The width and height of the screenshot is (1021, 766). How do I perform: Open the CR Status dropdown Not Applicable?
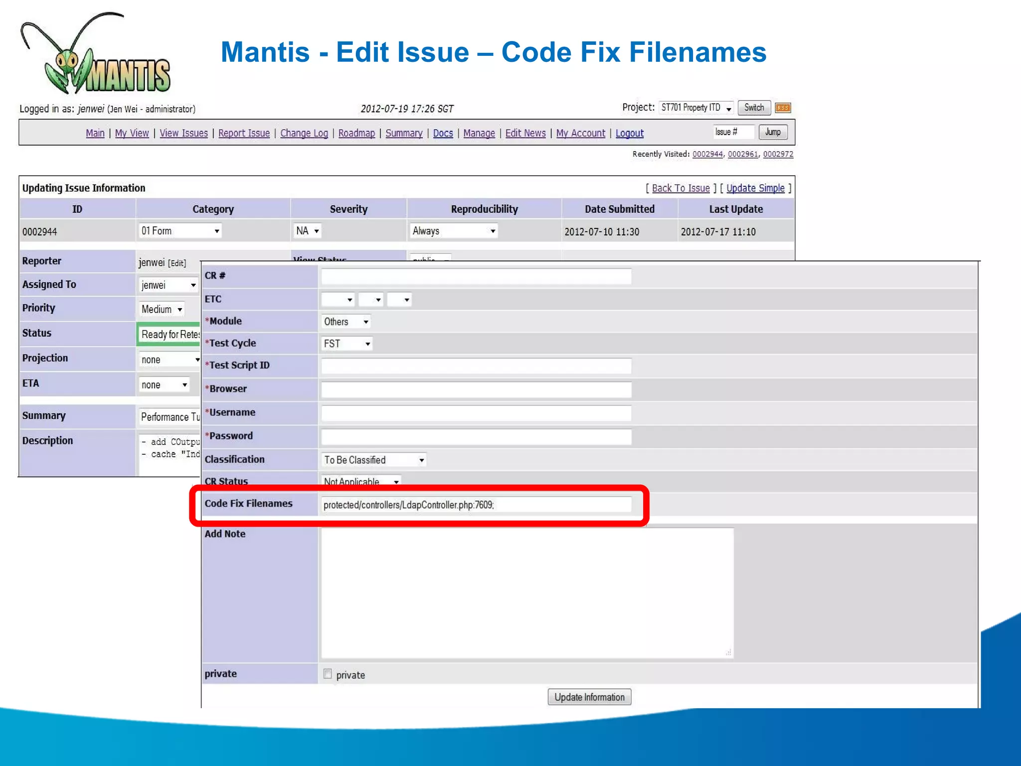click(x=361, y=481)
